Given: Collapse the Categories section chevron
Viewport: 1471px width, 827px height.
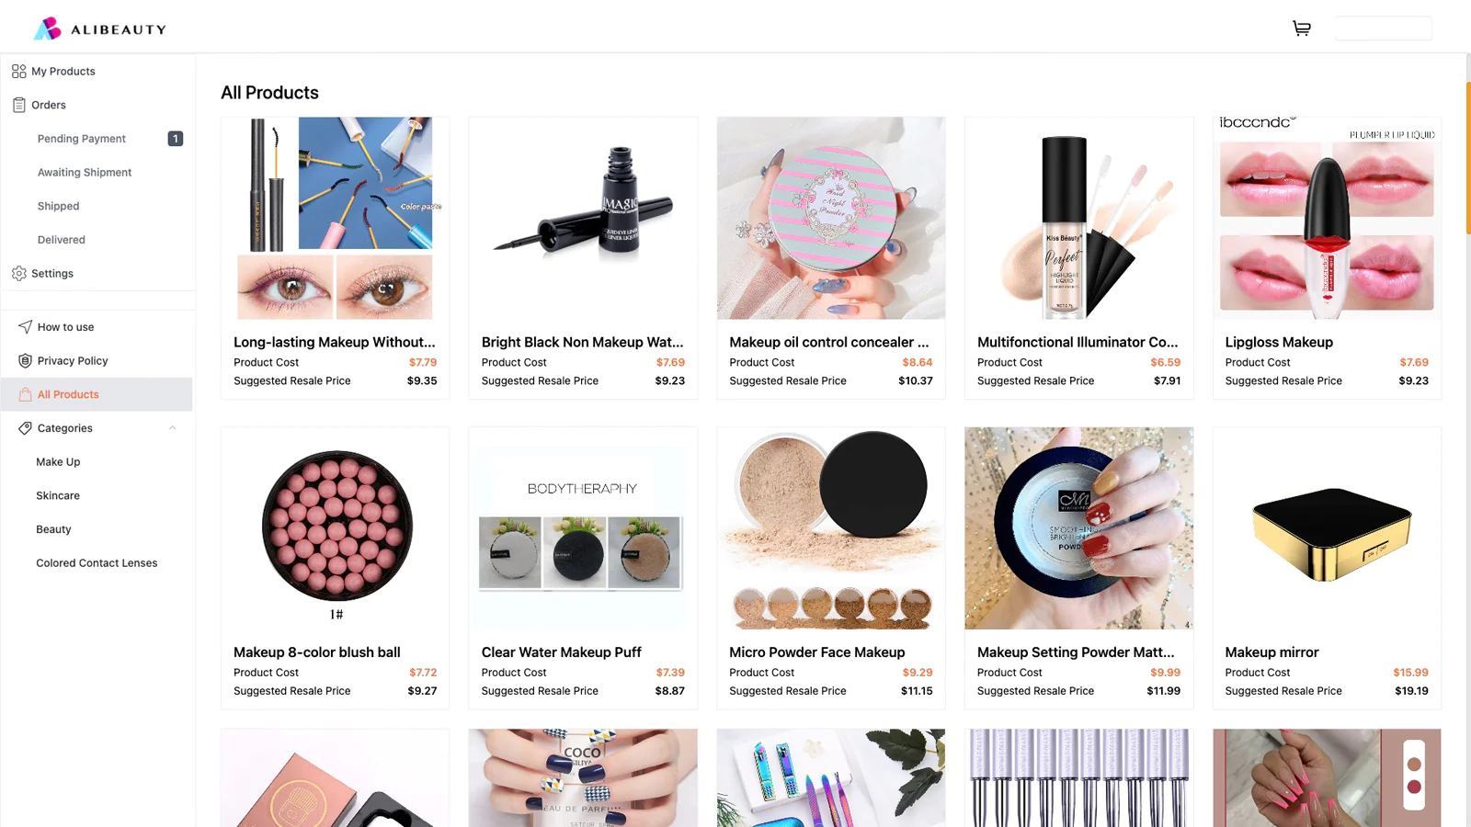Looking at the screenshot, I should coord(172,427).
